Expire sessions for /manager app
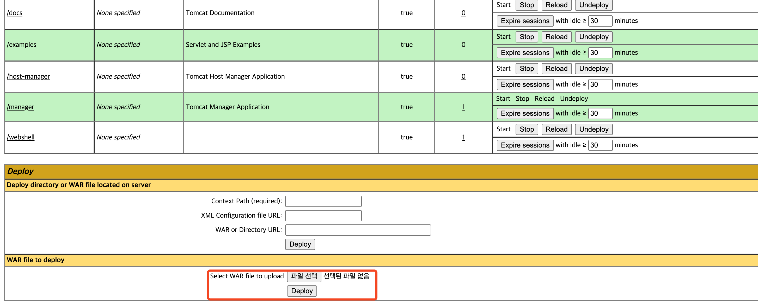Image resolution: width=758 pixels, height=306 pixels. 525,113
